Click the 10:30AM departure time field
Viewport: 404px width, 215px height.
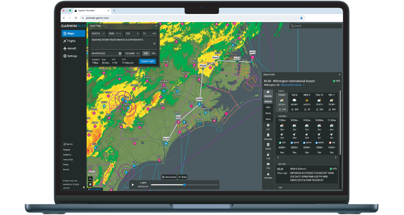coord(133,53)
